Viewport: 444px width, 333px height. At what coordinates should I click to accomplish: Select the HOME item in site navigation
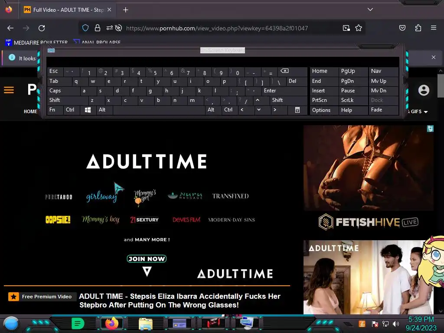30,111
